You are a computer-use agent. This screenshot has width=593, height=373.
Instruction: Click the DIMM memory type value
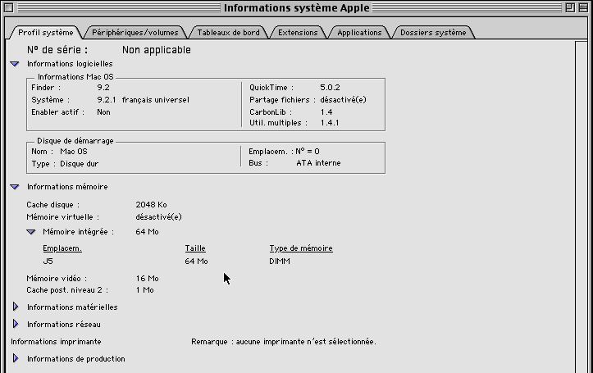point(280,262)
